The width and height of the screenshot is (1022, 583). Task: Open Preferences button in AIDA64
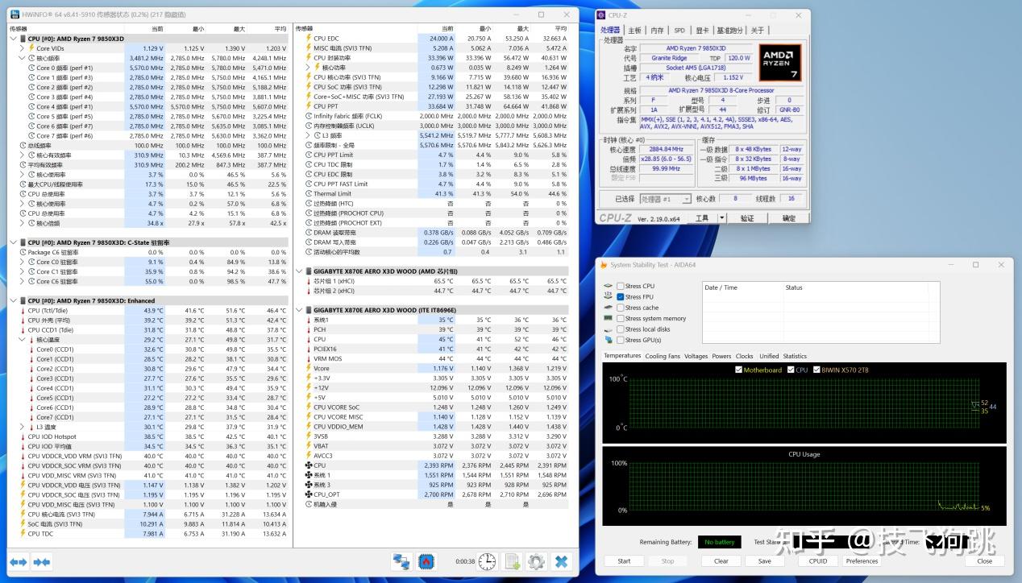pos(862,561)
